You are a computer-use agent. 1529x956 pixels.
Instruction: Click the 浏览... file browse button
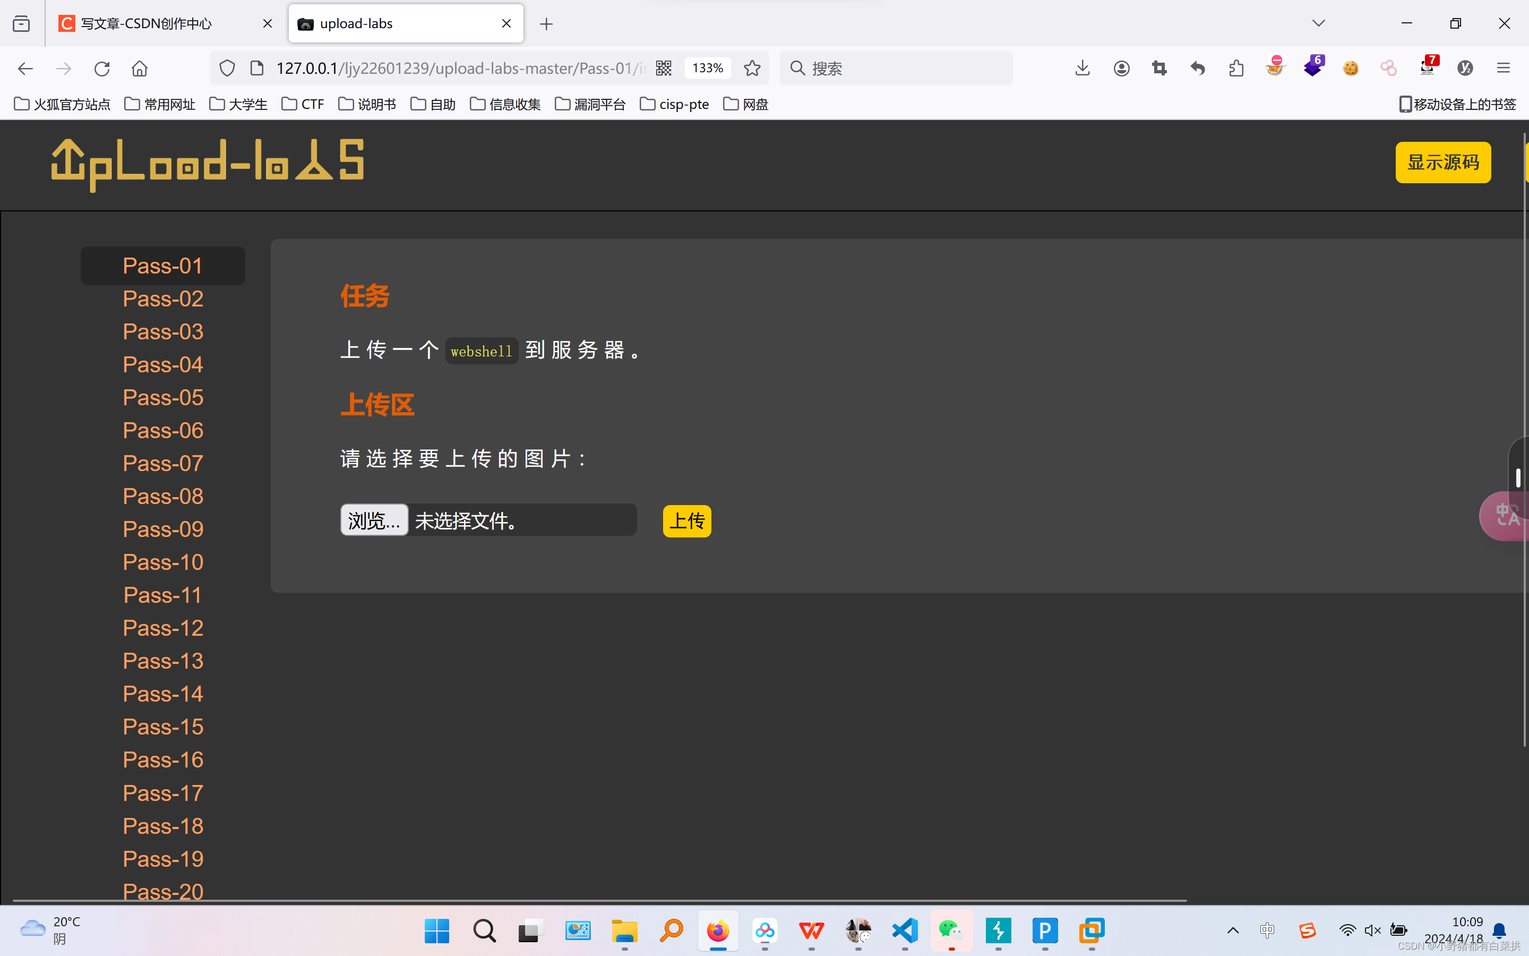(x=374, y=520)
